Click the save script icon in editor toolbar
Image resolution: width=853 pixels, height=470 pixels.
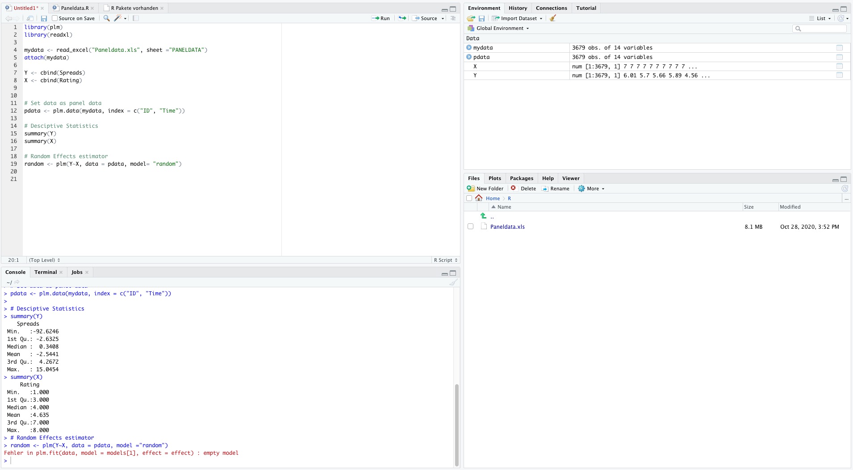(x=44, y=18)
